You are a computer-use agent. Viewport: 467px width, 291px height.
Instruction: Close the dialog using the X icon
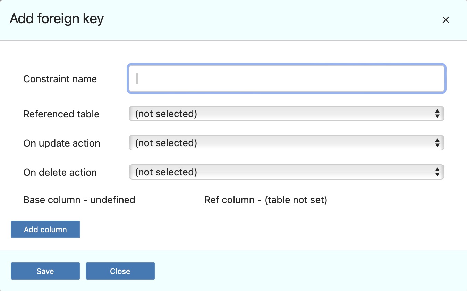click(445, 20)
